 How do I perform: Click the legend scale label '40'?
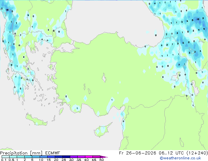click(x=86, y=160)
